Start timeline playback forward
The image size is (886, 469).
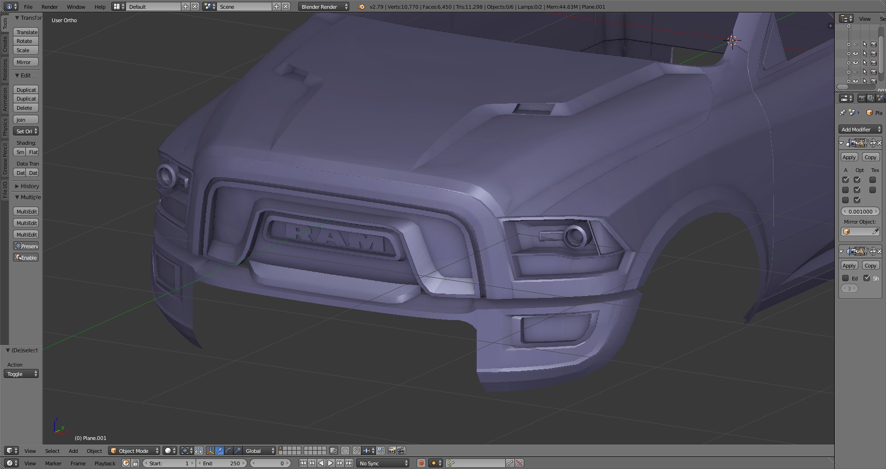pyautogui.click(x=330, y=463)
